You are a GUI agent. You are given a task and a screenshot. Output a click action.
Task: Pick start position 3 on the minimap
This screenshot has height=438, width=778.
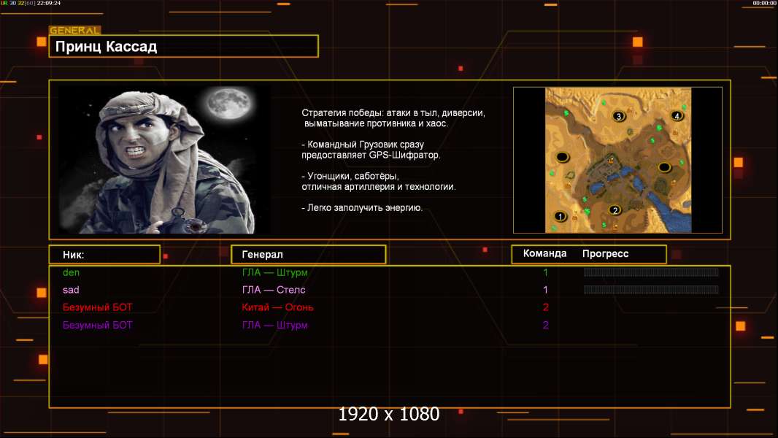pyautogui.click(x=619, y=116)
